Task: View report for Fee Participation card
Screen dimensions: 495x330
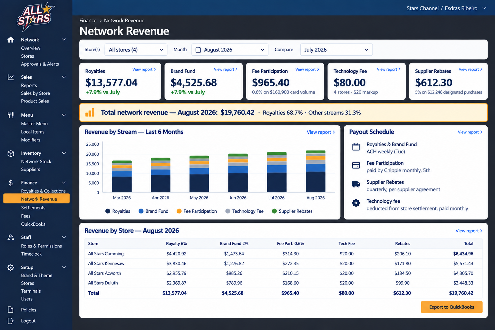Action: [307, 69]
